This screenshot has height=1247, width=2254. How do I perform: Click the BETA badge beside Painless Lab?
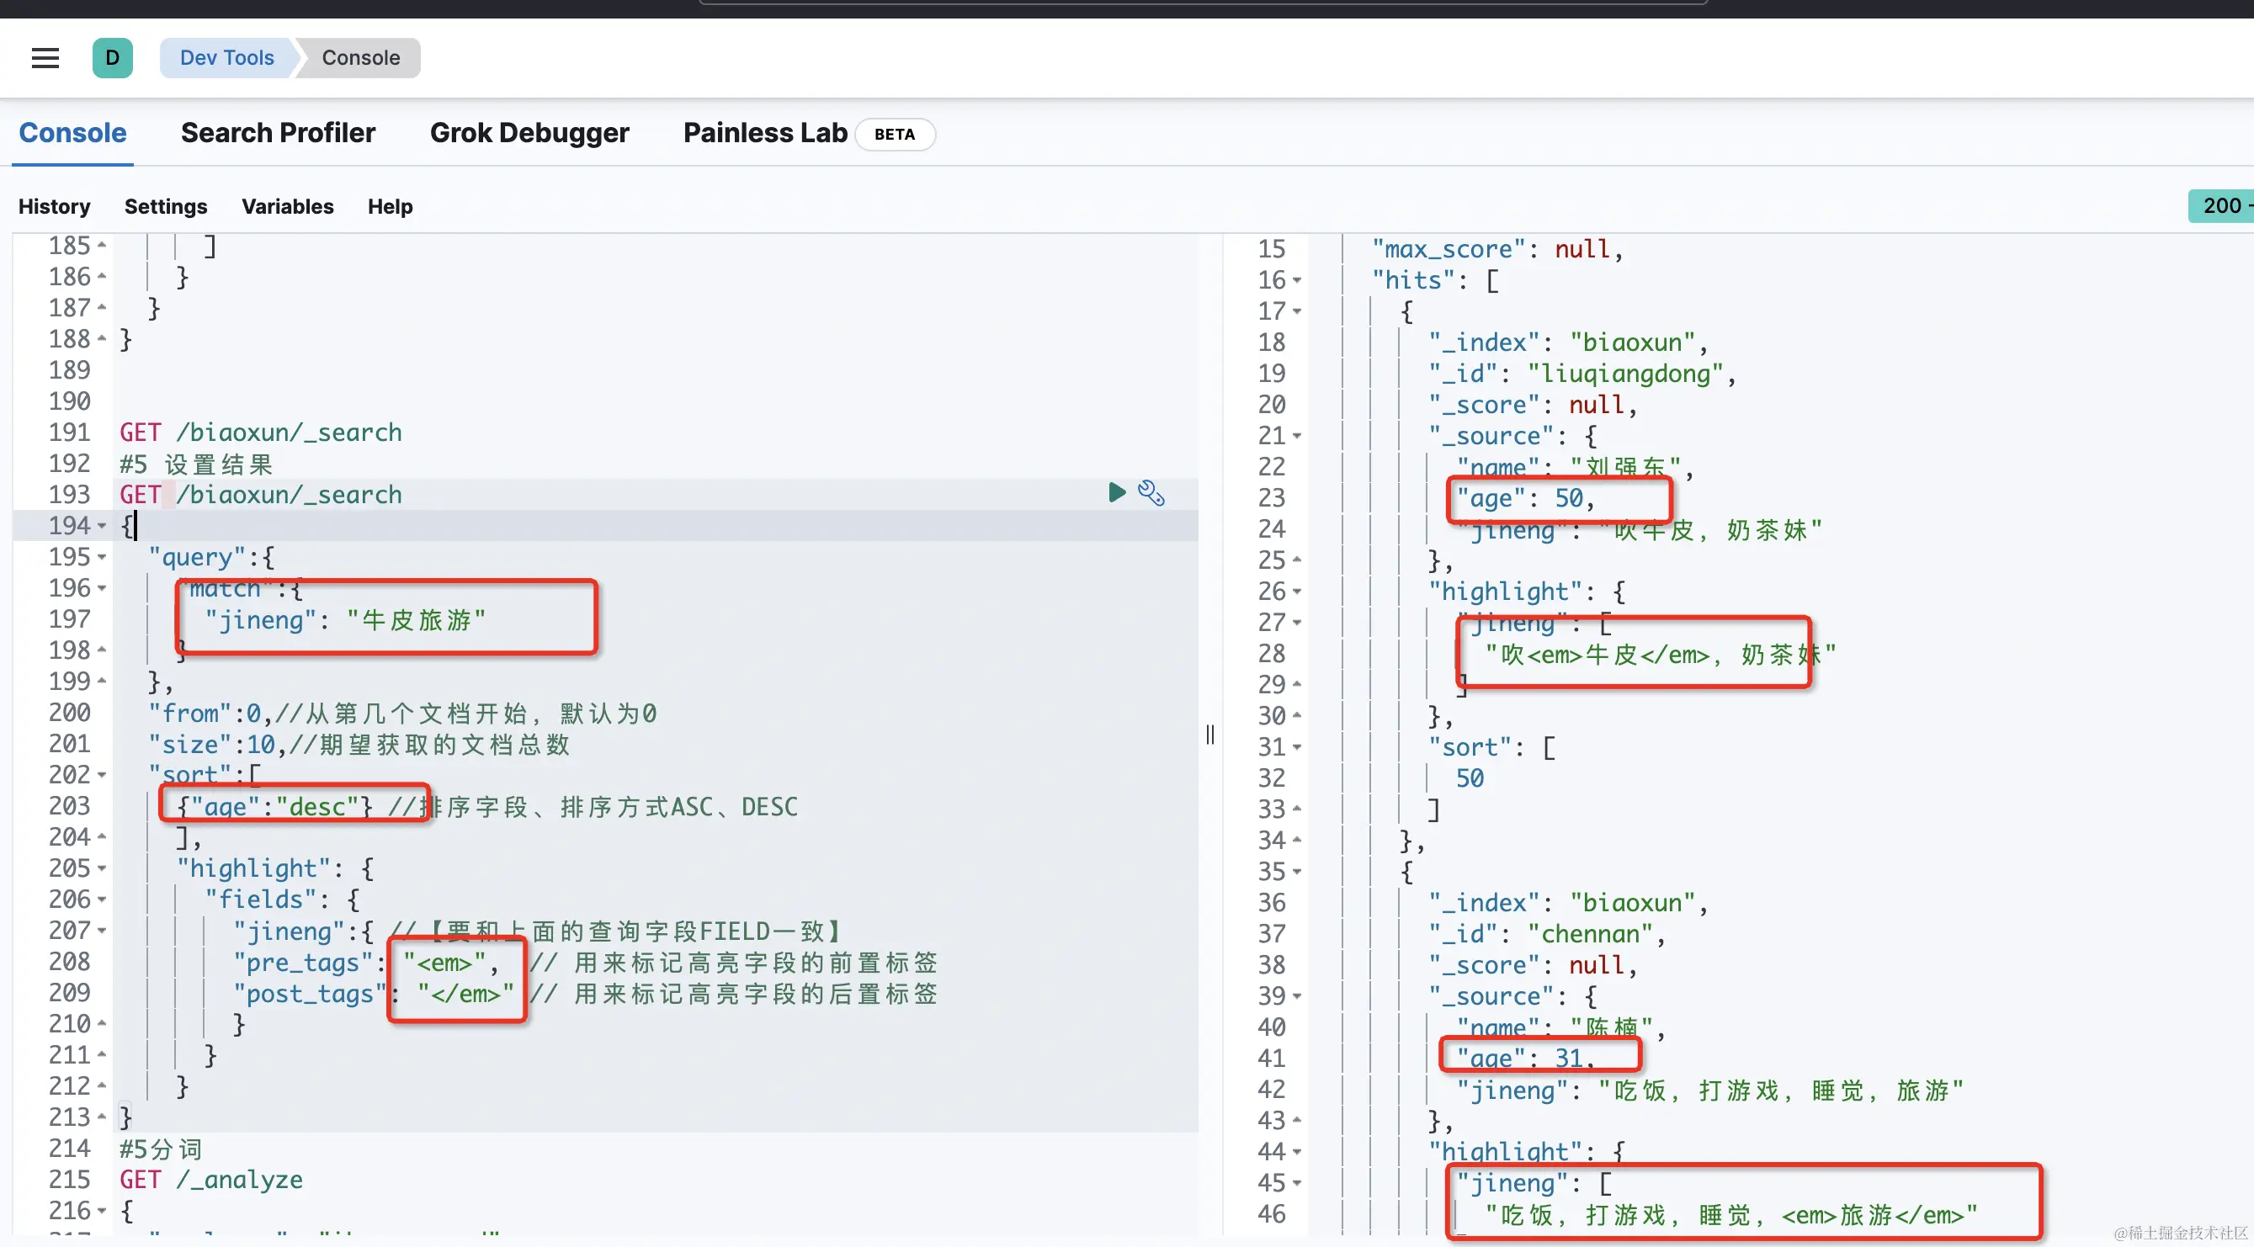point(894,135)
